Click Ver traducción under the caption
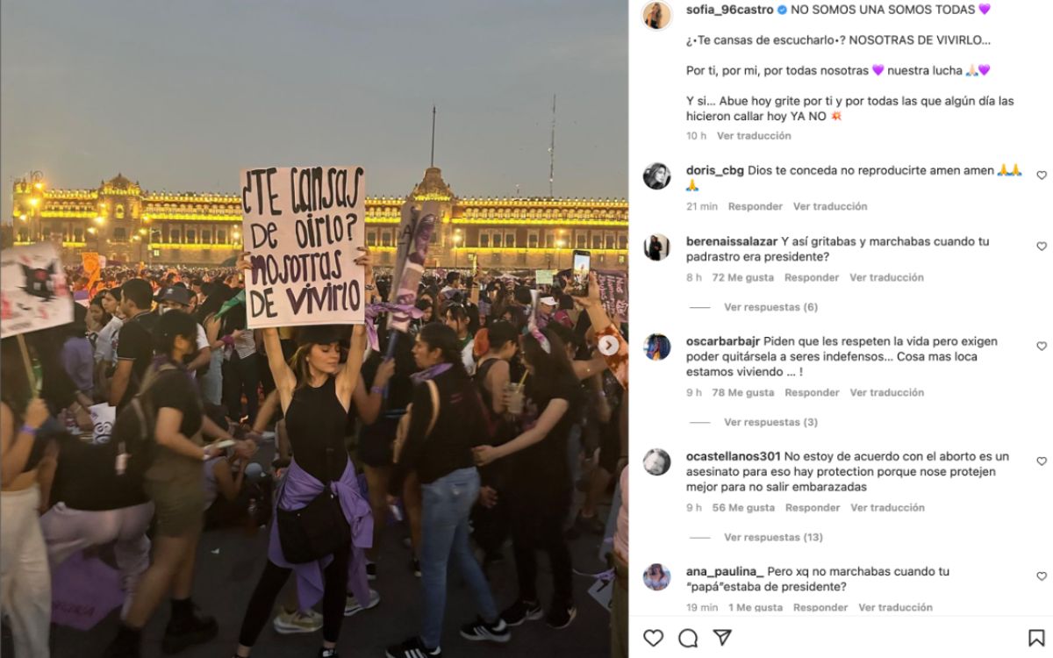Viewport: 1053px width, 658px height. pyautogui.click(x=754, y=135)
